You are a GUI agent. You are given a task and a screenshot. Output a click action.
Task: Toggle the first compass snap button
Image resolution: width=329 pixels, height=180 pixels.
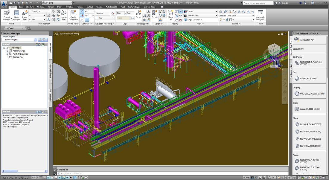tap(82, 11)
